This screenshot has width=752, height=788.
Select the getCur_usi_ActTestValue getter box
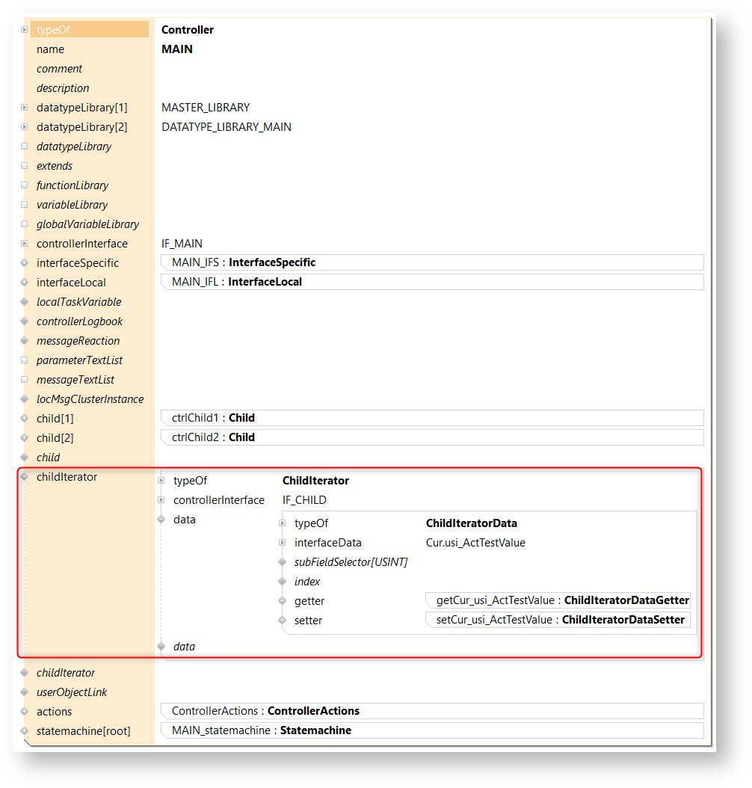[x=558, y=600]
